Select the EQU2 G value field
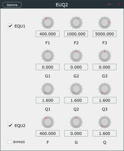 click(x=76, y=133)
